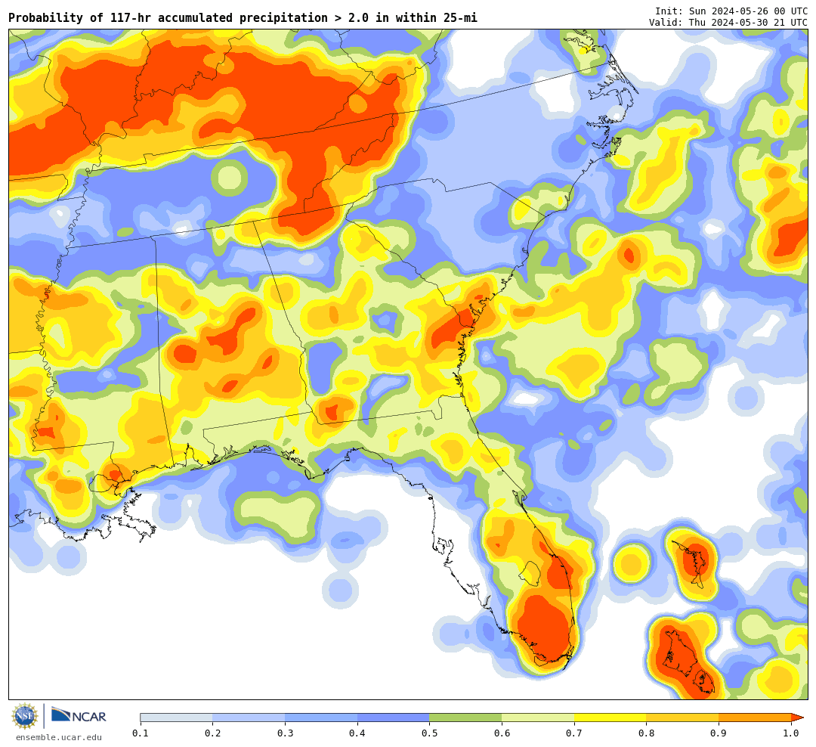Click the 0.3 colorbar tick label
The width and height of the screenshot is (816, 747).
pos(285,733)
